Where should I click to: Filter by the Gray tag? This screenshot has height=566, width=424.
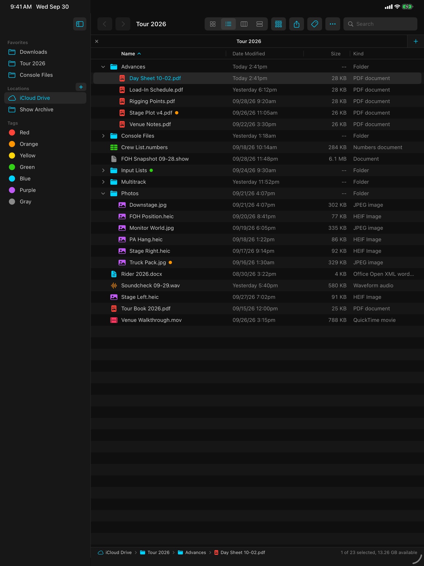pyautogui.click(x=45, y=202)
